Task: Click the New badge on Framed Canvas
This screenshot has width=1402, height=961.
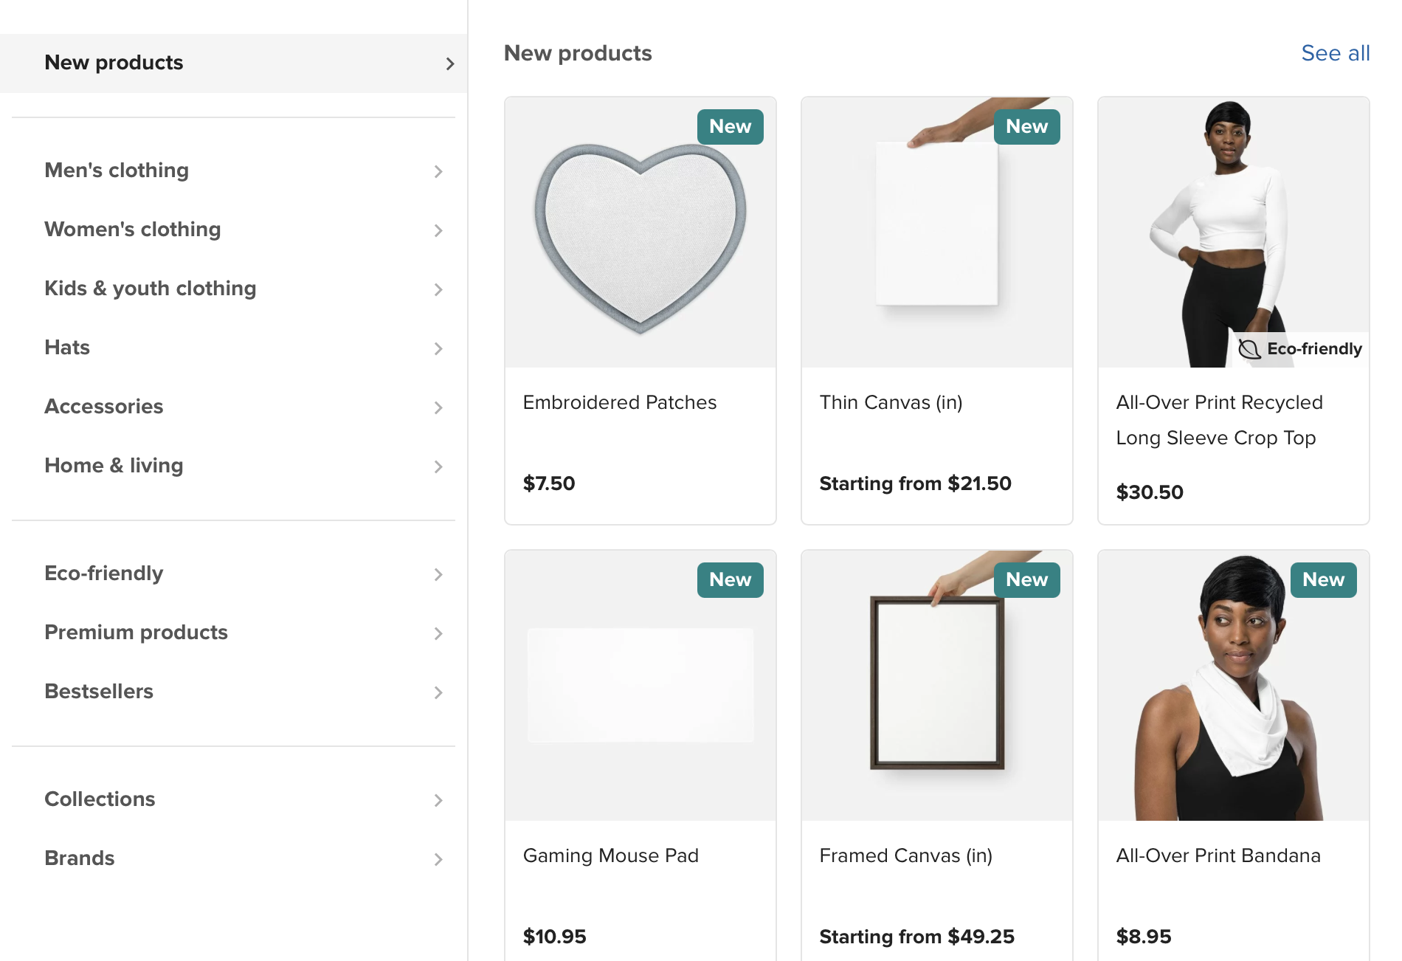Action: (1026, 580)
